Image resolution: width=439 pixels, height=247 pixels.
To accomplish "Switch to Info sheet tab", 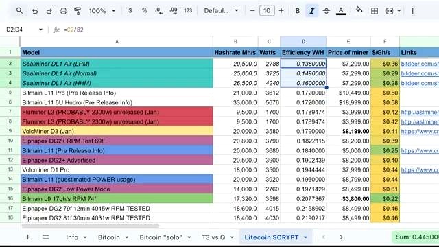I will coord(72,237).
